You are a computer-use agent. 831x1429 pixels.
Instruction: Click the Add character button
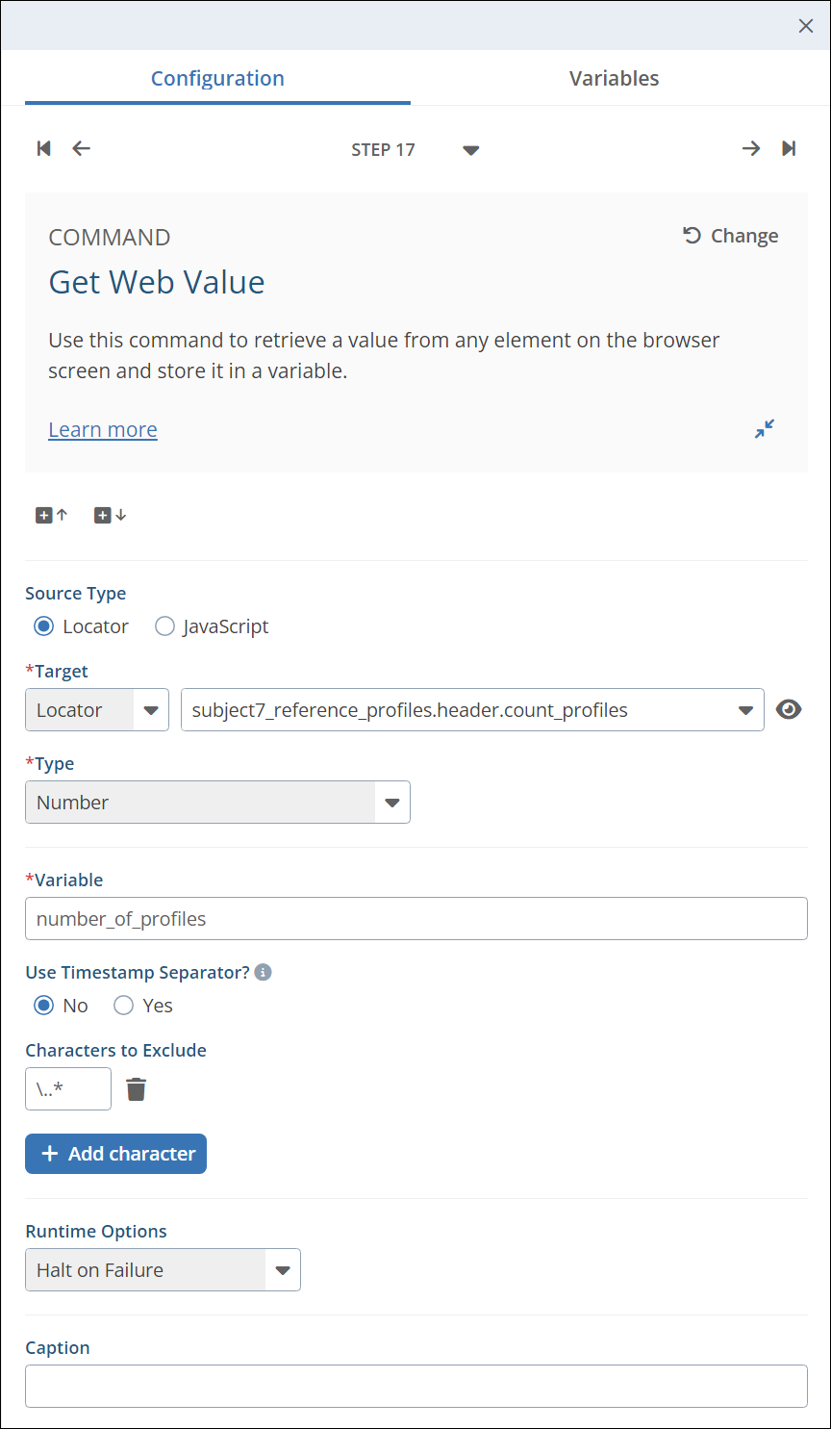pyautogui.click(x=115, y=1154)
